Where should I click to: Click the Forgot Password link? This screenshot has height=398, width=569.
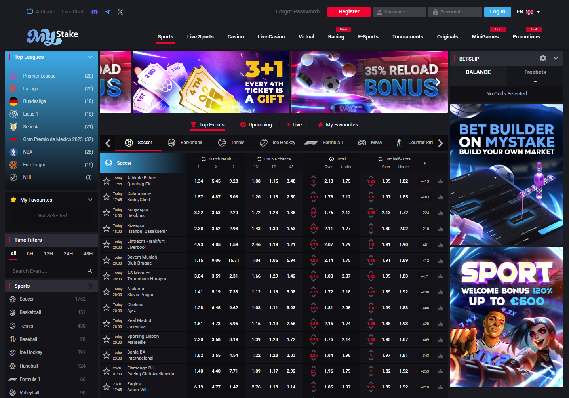pyautogui.click(x=298, y=12)
